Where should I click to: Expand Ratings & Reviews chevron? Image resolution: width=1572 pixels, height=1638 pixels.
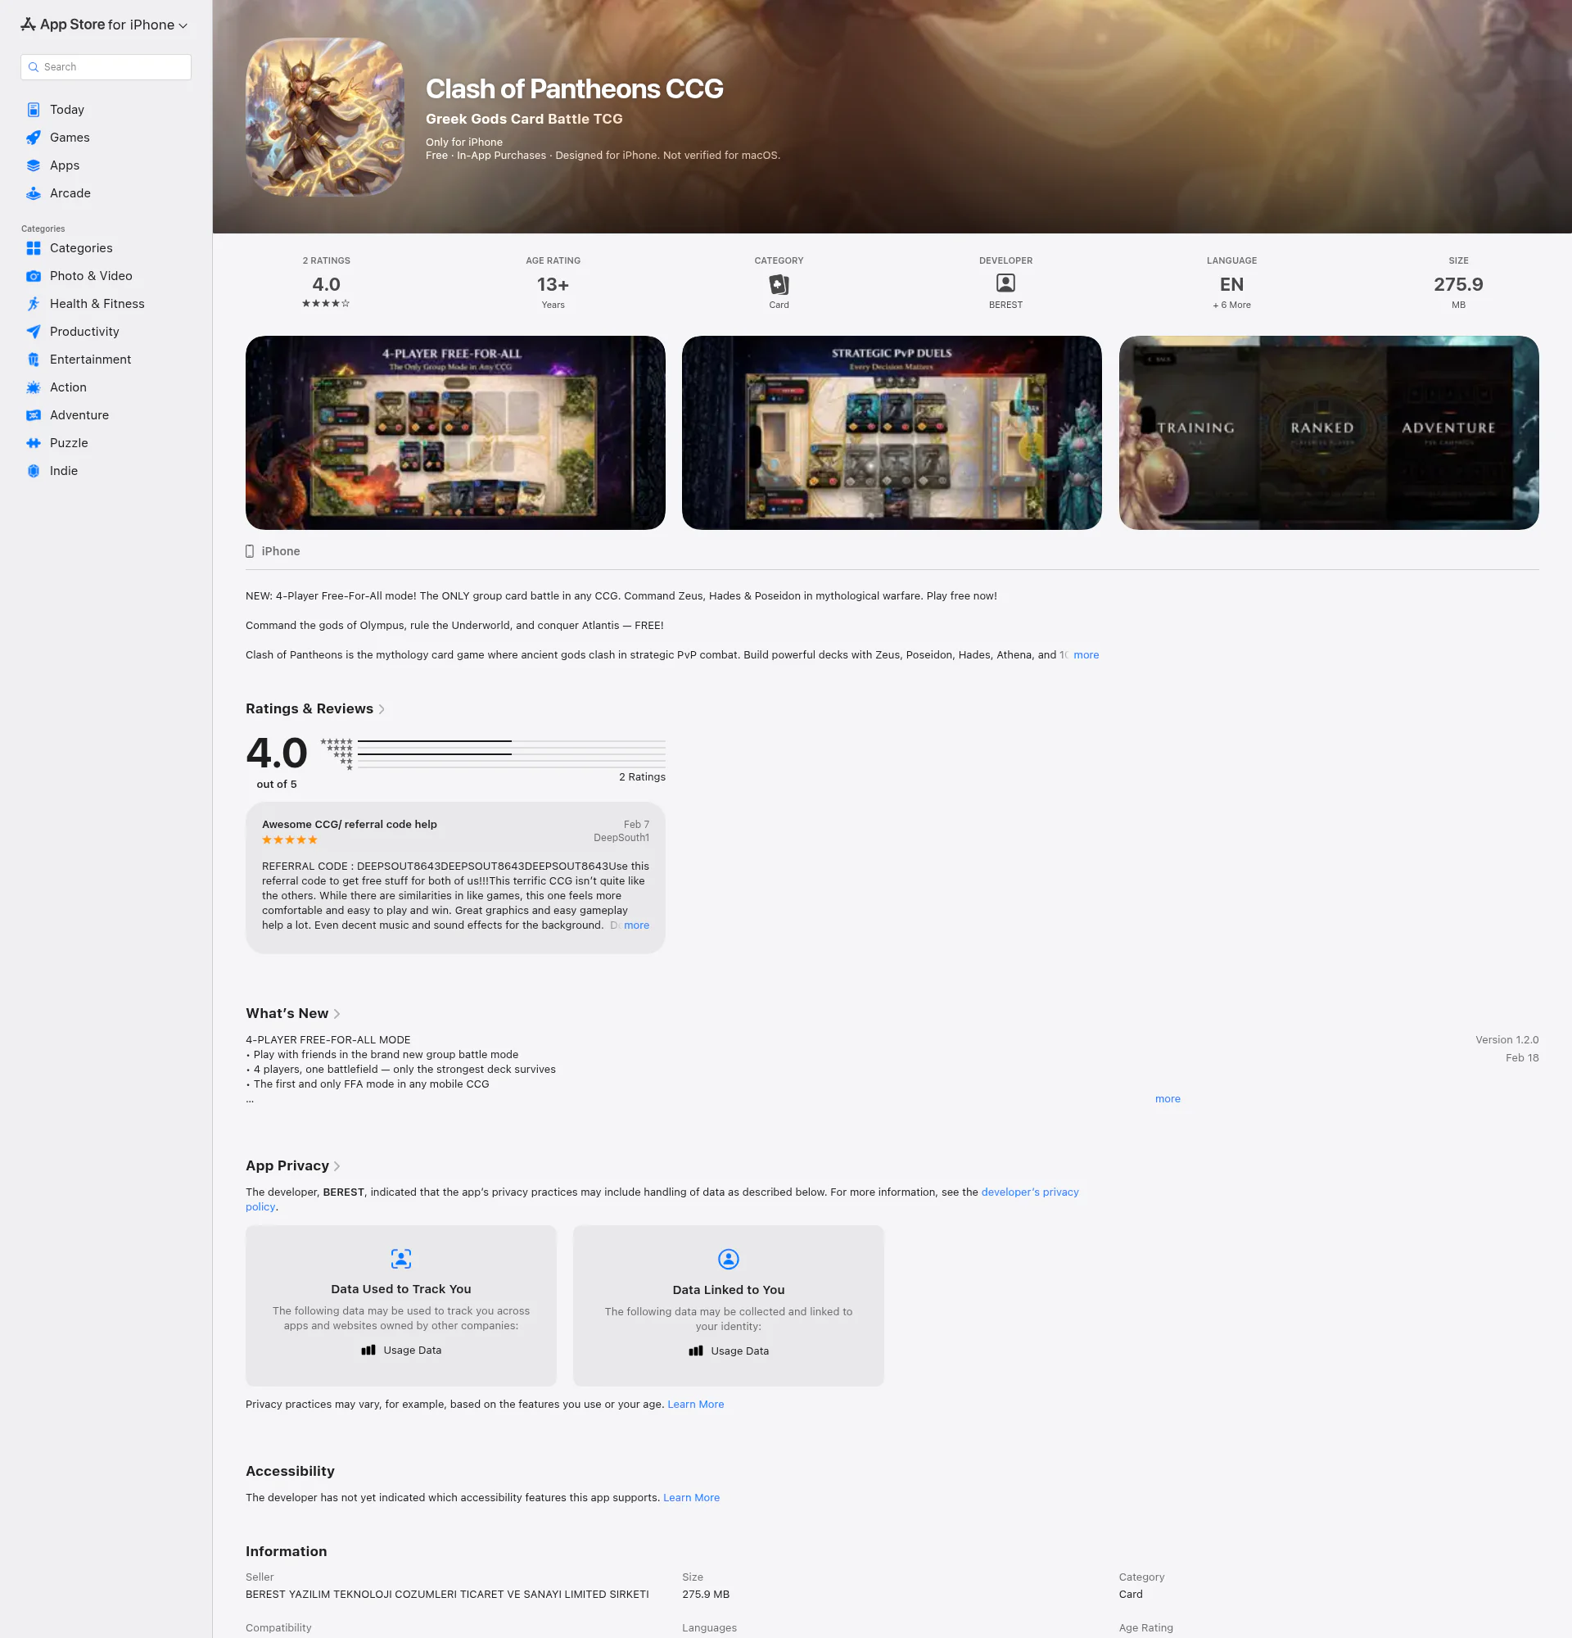pyautogui.click(x=382, y=709)
